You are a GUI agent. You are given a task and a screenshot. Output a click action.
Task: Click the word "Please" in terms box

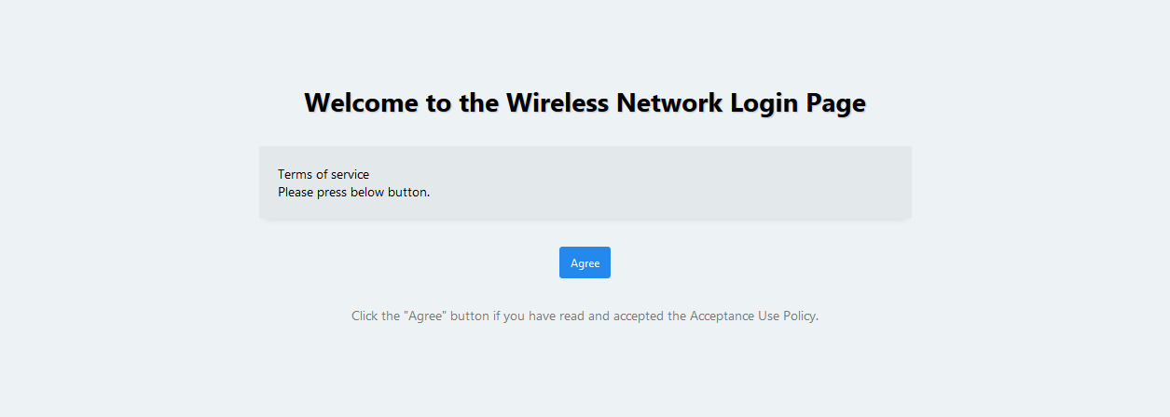[x=296, y=193]
